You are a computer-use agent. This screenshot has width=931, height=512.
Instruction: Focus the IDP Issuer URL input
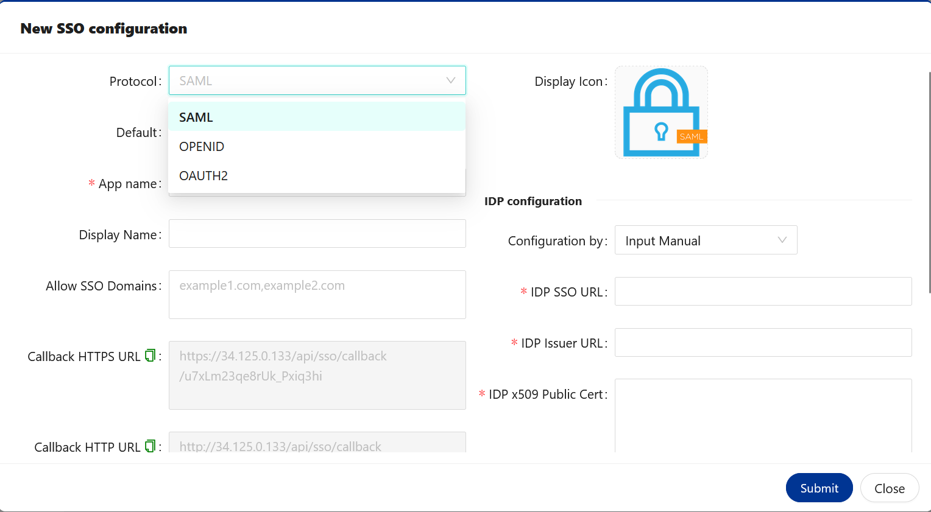tap(763, 342)
